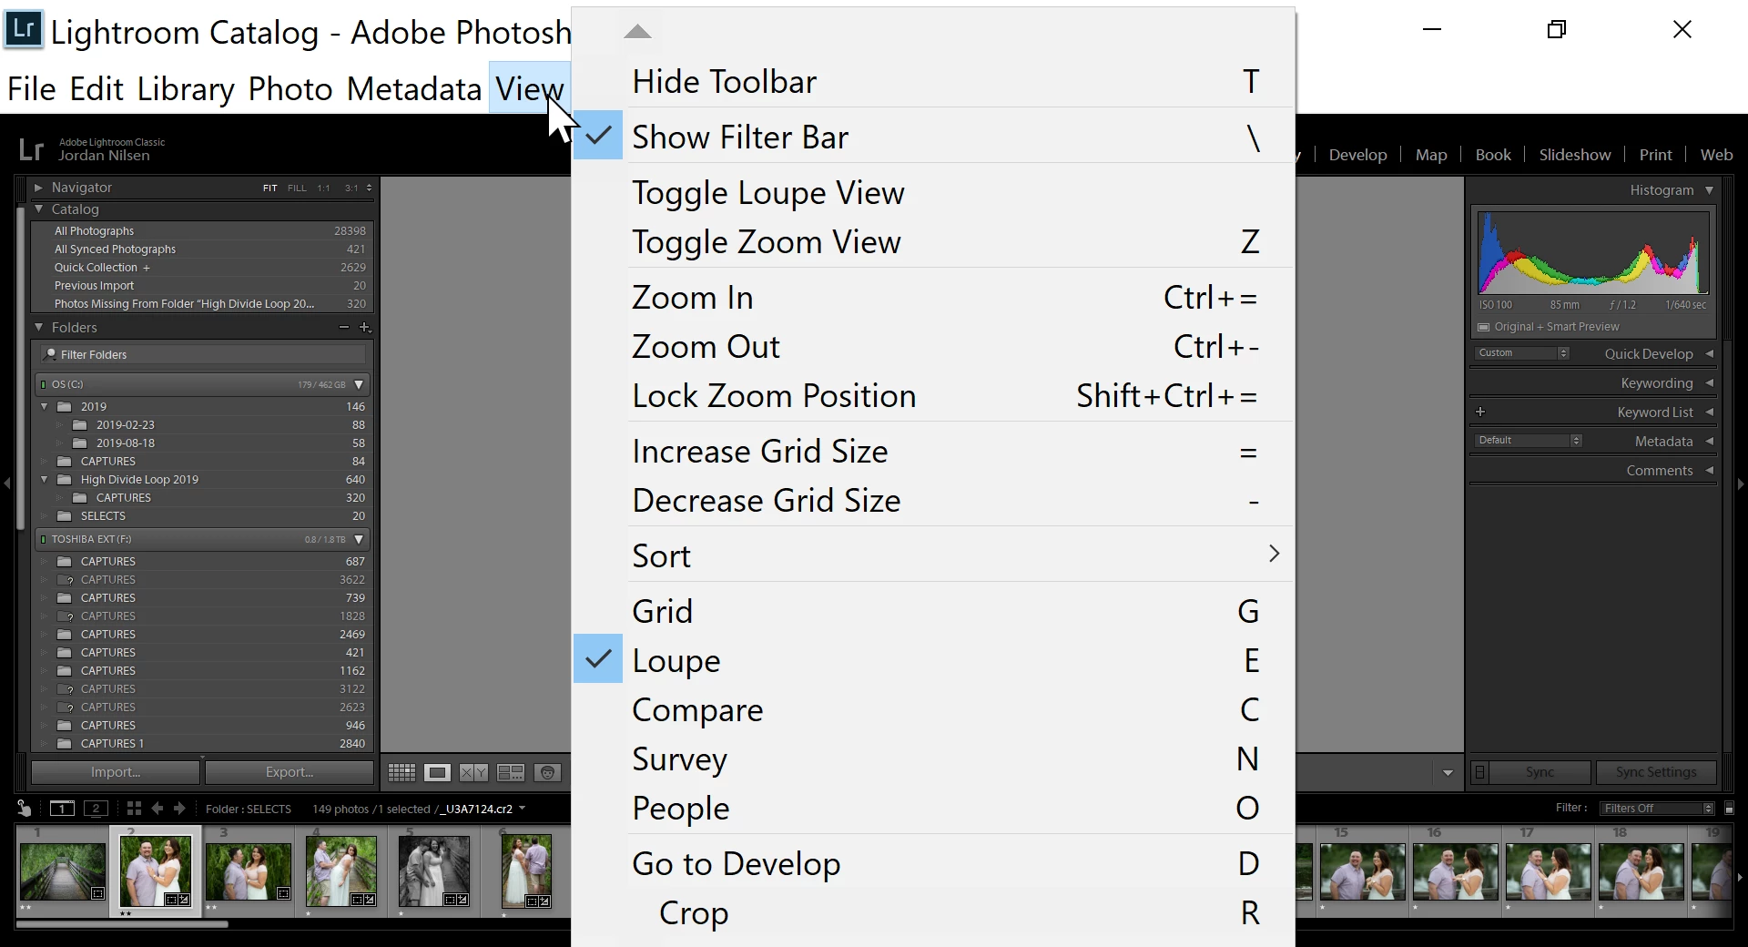Click the Loupe view toolbar icon
1748x947 pixels.
click(x=438, y=773)
